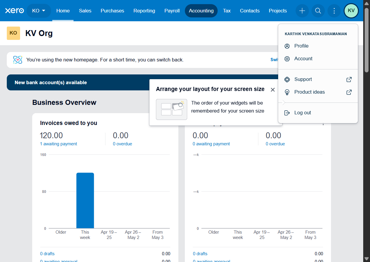Expand the KO organisation dropdown
The height and width of the screenshot is (262, 370).
tap(39, 11)
